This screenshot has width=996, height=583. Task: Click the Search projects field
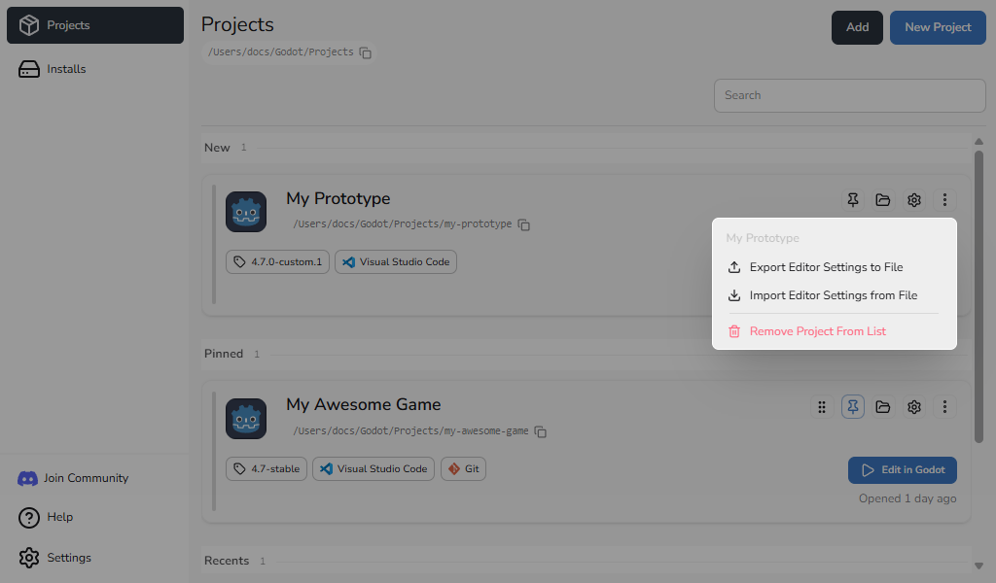point(850,96)
